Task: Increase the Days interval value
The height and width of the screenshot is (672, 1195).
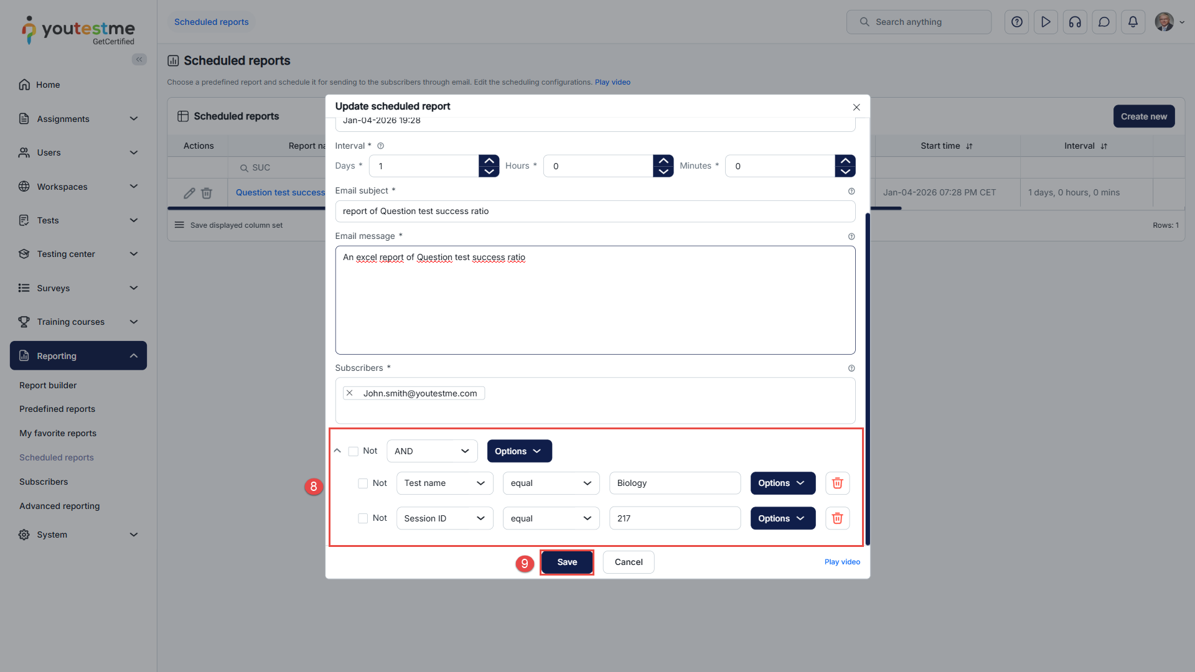Action: pyautogui.click(x=489, y=161)
